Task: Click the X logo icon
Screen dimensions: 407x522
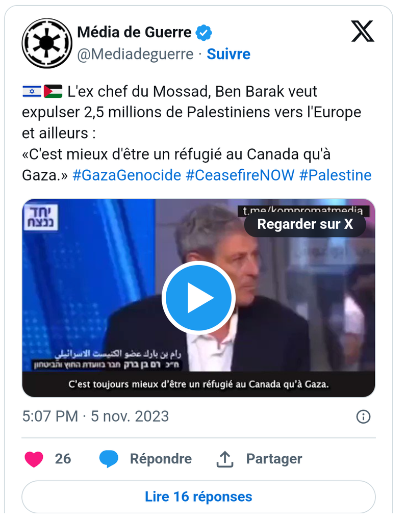Action: click(x=363, y=32)
